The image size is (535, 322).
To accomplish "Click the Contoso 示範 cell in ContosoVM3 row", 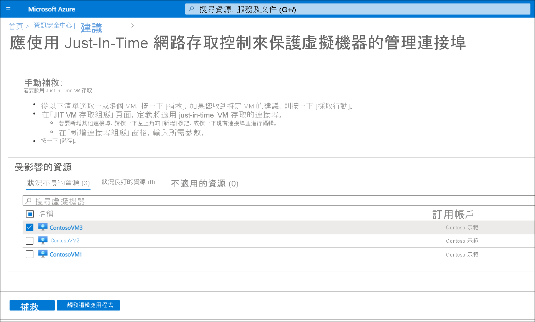I will point(462,228).
